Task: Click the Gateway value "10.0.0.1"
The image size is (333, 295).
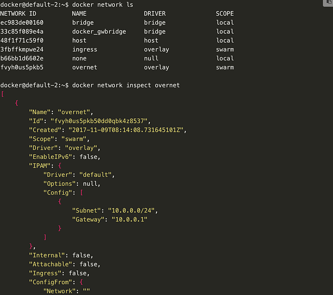Action: coord(129,219)
